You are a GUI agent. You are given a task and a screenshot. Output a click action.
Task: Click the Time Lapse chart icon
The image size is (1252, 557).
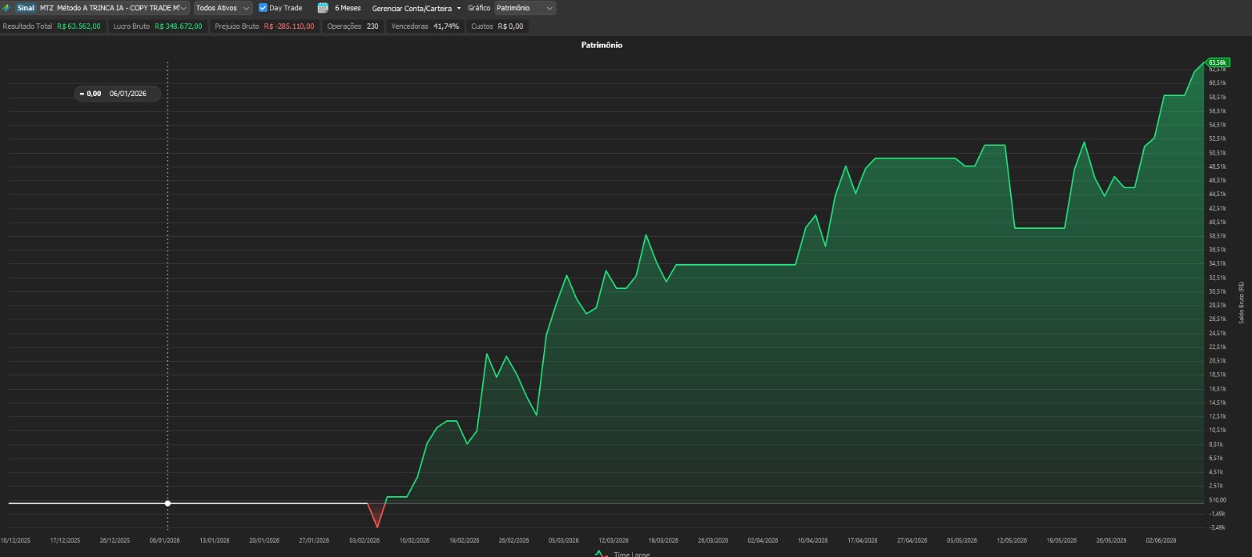(x=601, y=554)
